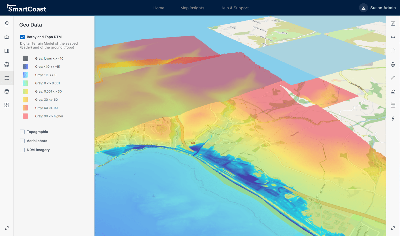This screenshot has width=400, height=236.
Task: Open the Susan Admin user profile
Action: pyautogui.click(x=377, y=8)
